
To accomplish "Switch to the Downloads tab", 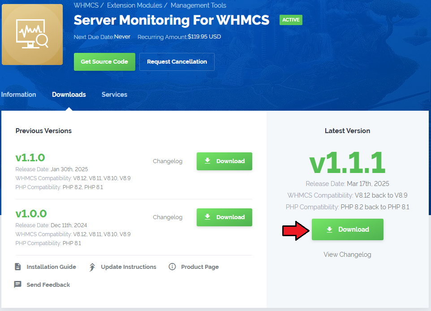I will pyautogui.click(x=69, y=94).
